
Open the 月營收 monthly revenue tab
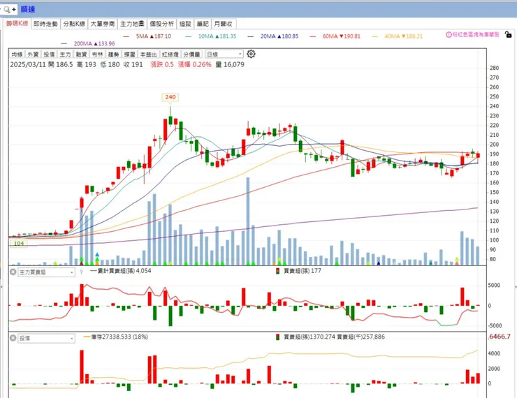click(x=224, y=24)
